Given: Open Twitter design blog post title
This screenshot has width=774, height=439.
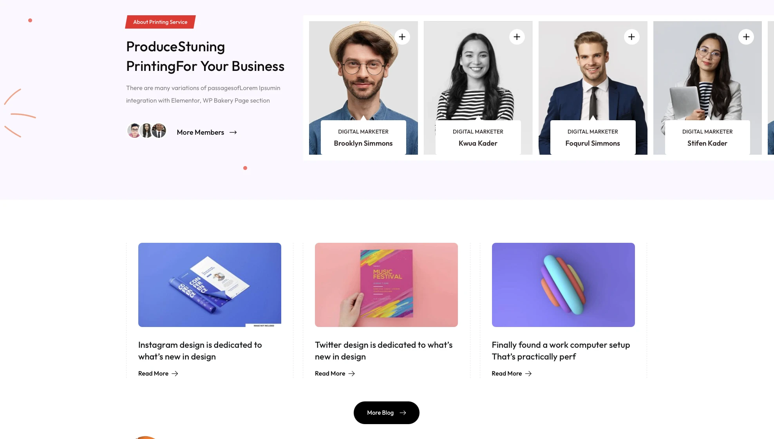Looking at the screenshot, I should coord(384,351).
